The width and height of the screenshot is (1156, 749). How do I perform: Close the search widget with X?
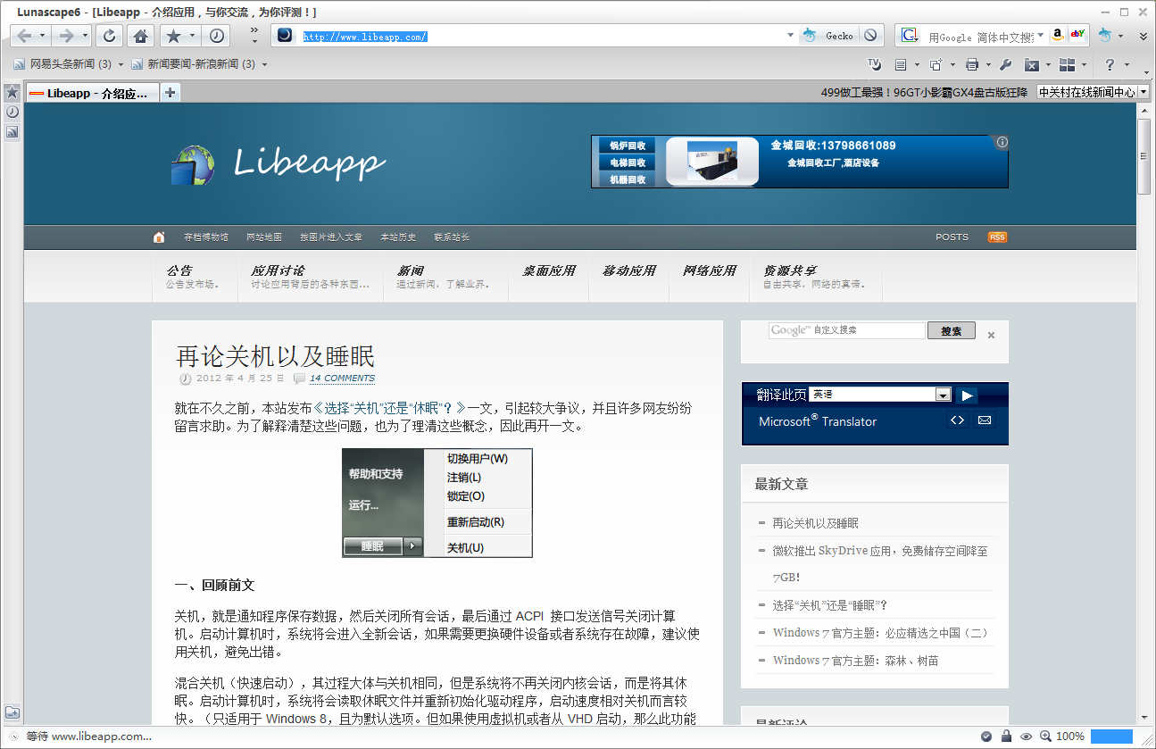(x=991, y=336)
